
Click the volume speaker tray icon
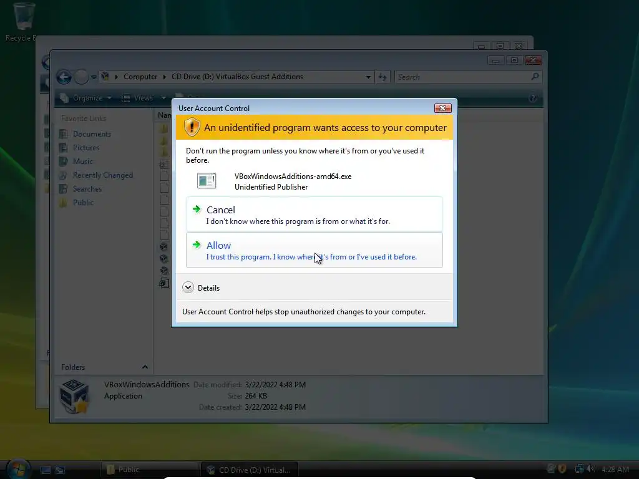(x=590, y=469)
